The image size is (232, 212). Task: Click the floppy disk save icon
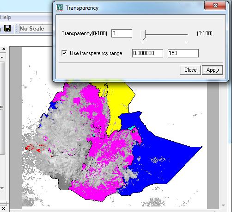pos(7,28)
